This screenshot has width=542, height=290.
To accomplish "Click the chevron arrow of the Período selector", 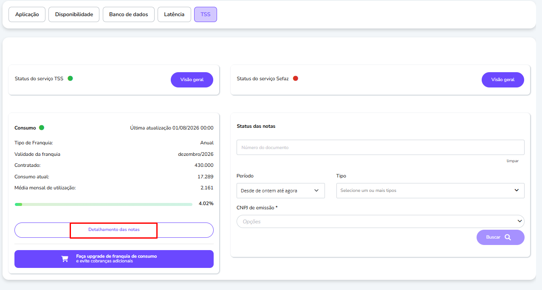I will pos(316,191).
